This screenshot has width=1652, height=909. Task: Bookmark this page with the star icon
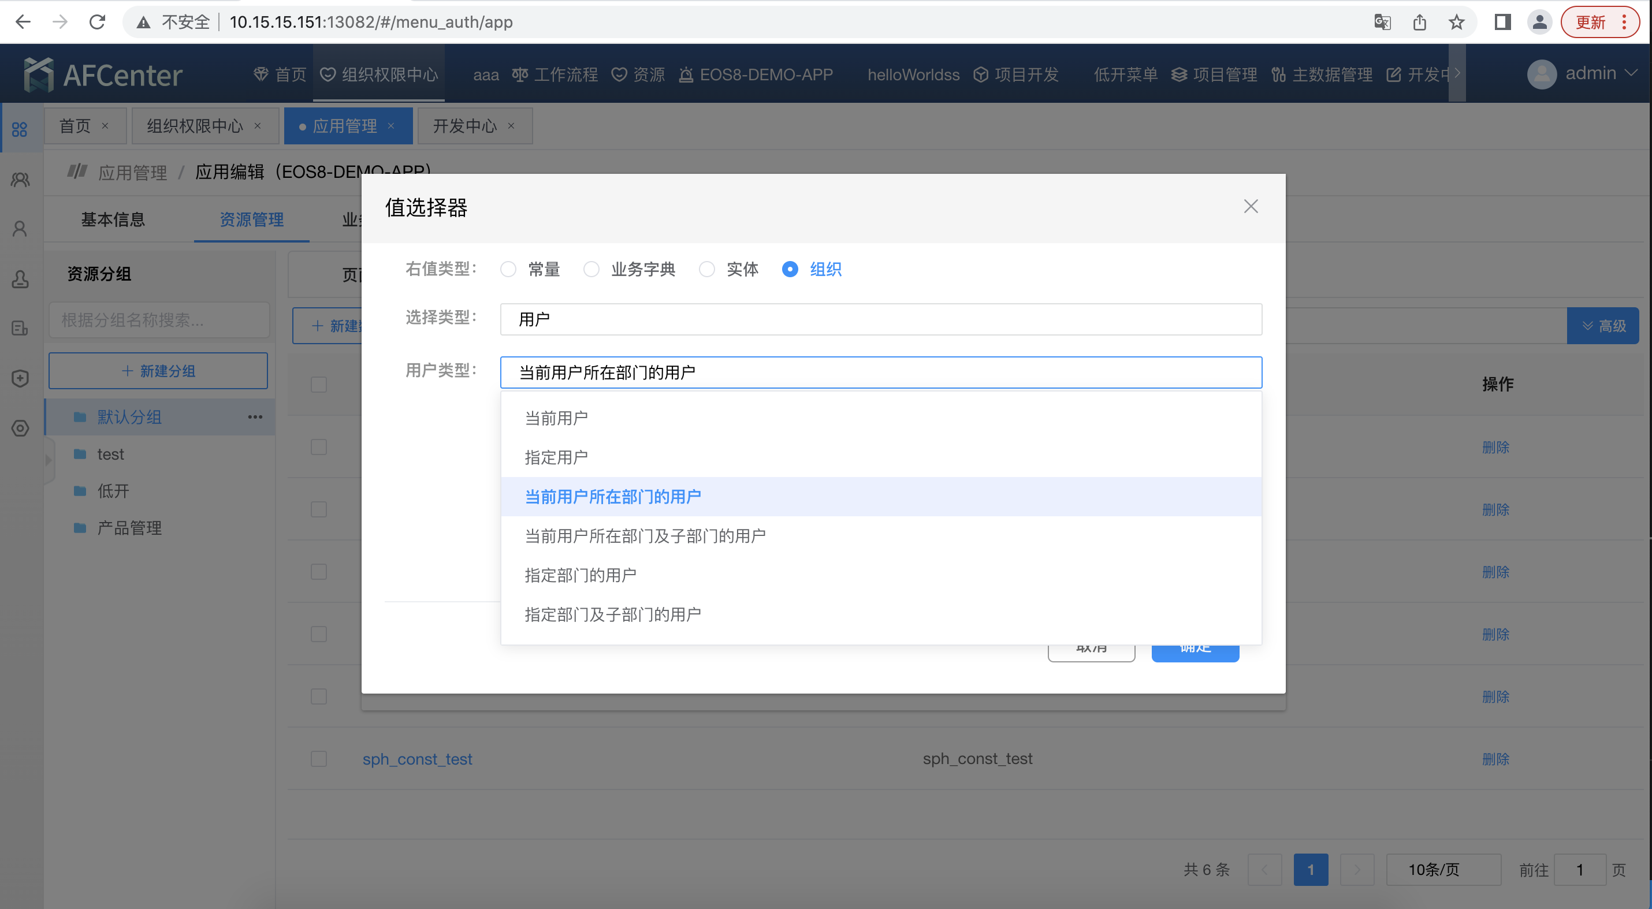click(x=1456, y=23)
